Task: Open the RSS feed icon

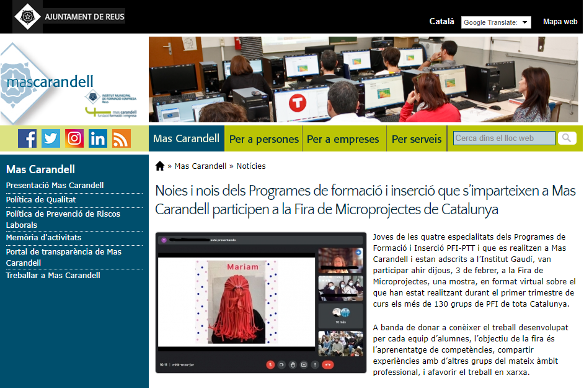Action: [x=122, y=138]
